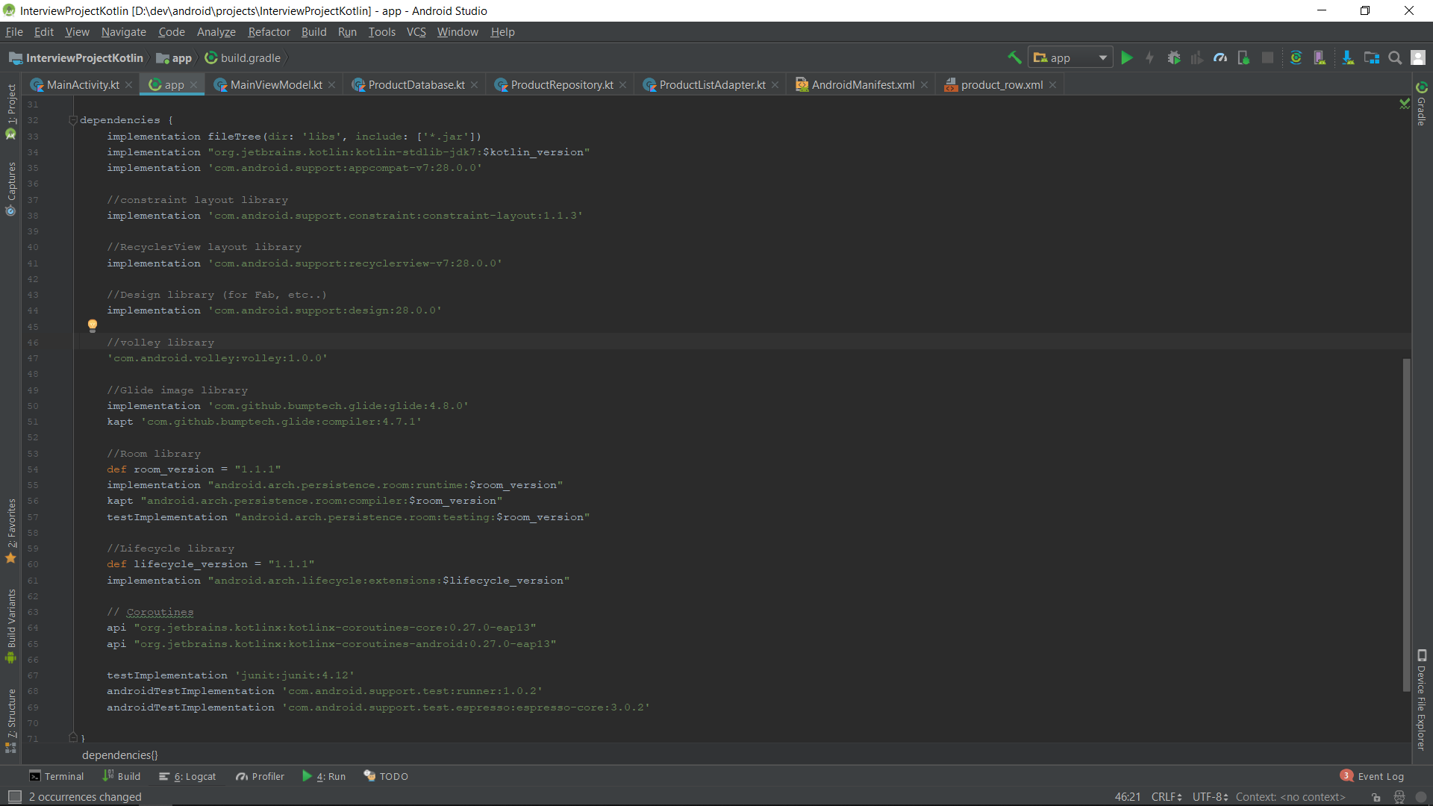The height and width of the screenshot is (806, 1433).
Task: Open the Event Log panel
Action: pyautogui.click(x=1372, y=776)
